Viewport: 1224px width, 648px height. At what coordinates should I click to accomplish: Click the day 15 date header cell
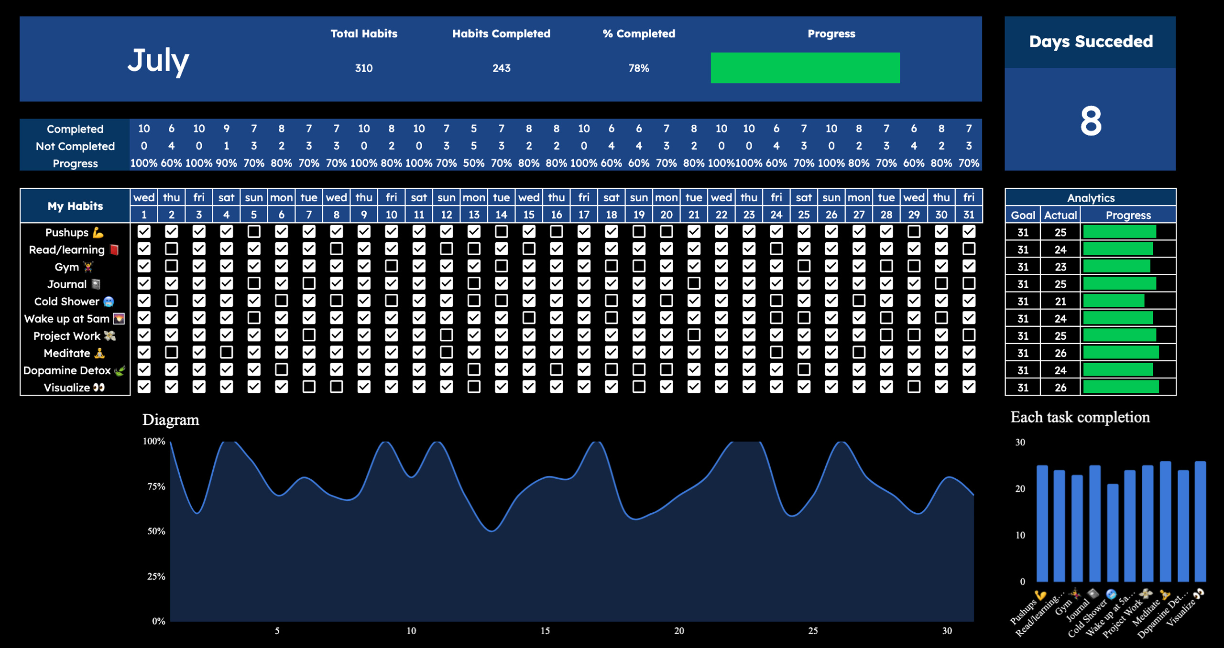click(x=529, y=215)
